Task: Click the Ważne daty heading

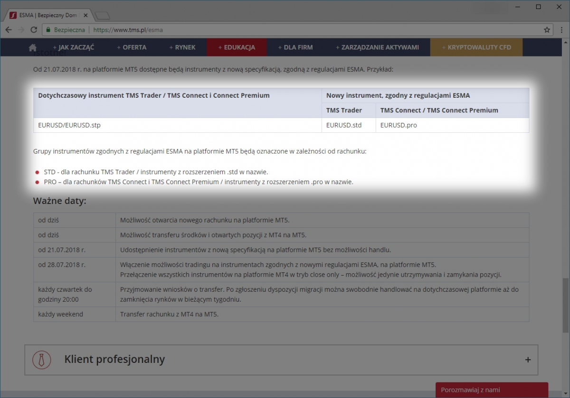Action: click(x=60, y=201)
